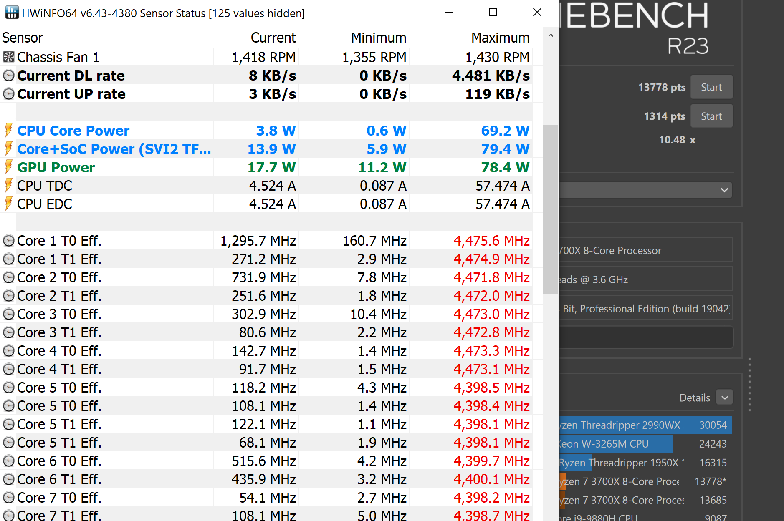The height and width of the screenshot is (521, 784).
Task: Click the Sensor column header
Action: coord(106,38)
